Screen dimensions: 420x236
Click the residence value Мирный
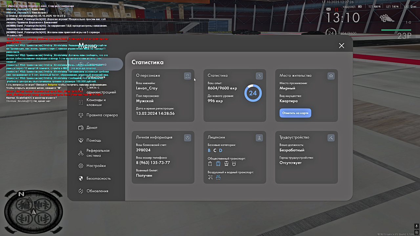click(287, 88)
